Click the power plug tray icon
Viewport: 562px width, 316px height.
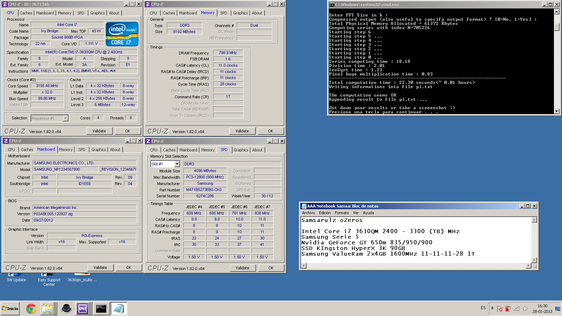(x=508, y=309)
